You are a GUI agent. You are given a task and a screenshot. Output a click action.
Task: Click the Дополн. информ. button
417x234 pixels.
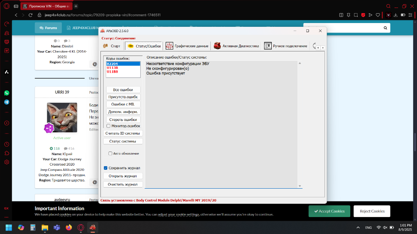(x=123, y=112)
